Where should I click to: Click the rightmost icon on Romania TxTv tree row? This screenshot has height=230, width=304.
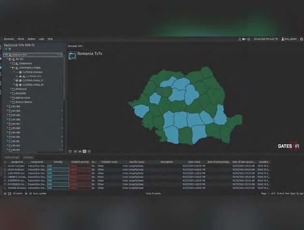62,55
